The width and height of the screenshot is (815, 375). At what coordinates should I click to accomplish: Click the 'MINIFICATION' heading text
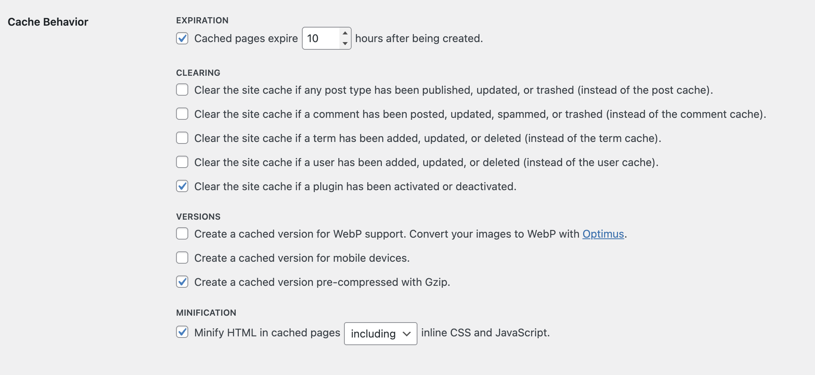click(206, 313)
